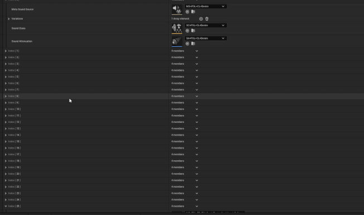Expand the Index [2] row
This screenshot has width=364, height=215.
(x=6, y=58)
